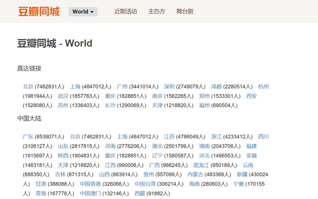
Task: Click the 中国大陆 section heading
Action: (x=29, y=119)
